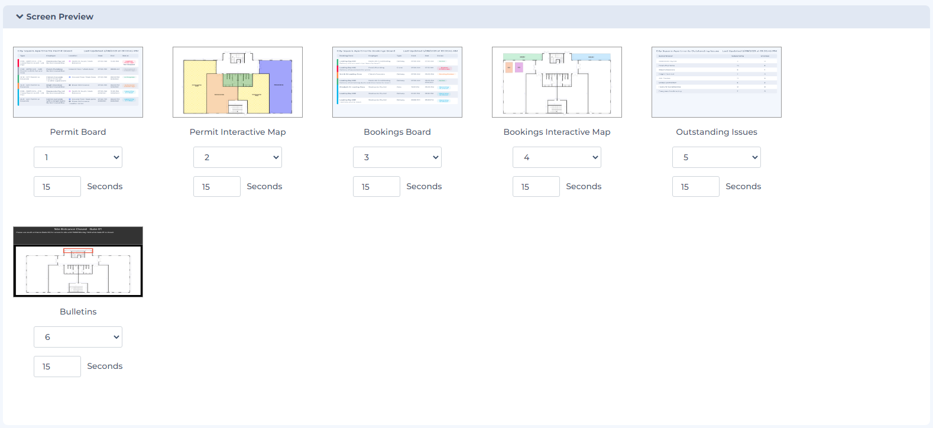Click the Bookings Board label

(x=397, y=132)
